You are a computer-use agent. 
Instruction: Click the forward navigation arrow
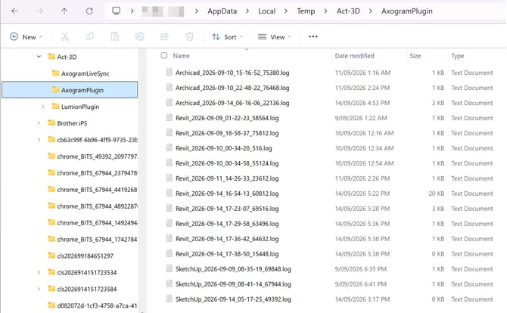[x=39, y=11]
